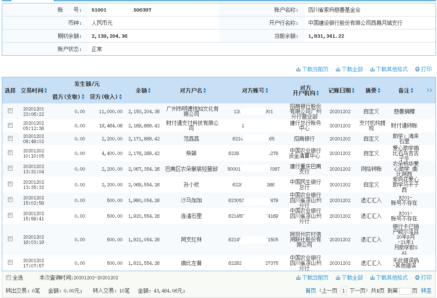The image size is (437, 298).
Task: Click the sort arrows on 对方户名 column
Action: [204, 90]
